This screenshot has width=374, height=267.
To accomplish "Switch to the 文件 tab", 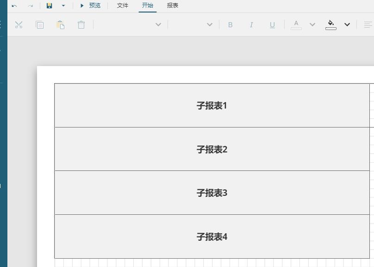I will tap(122, 6).
